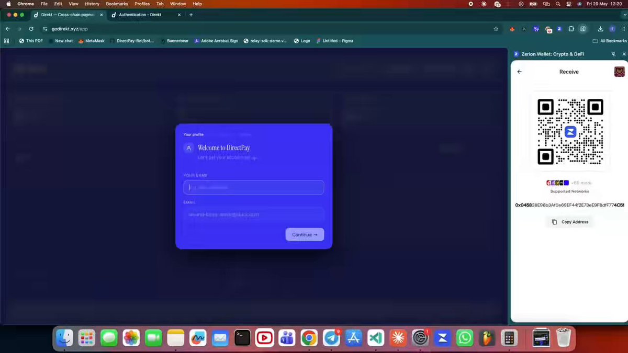Open Visual Studio Code from the Dock
The height and width of the screenshot is (353, 628).
tap(376, 338)
